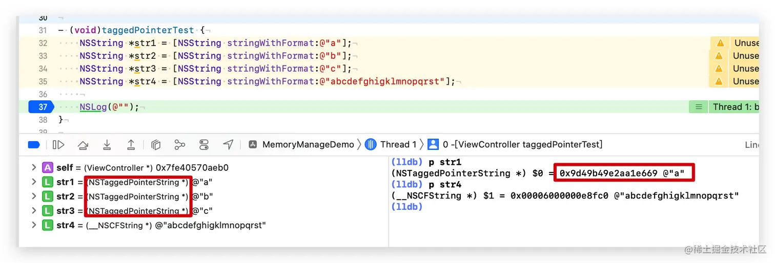
Task: Click line number 32 in gutter
Action: (x=43, y=43)
